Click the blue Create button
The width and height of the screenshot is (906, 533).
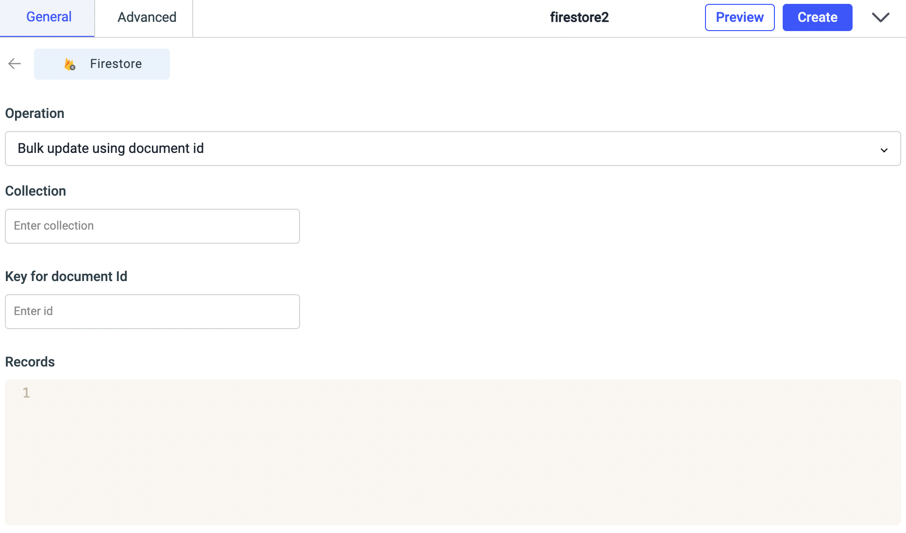(817, 17)
